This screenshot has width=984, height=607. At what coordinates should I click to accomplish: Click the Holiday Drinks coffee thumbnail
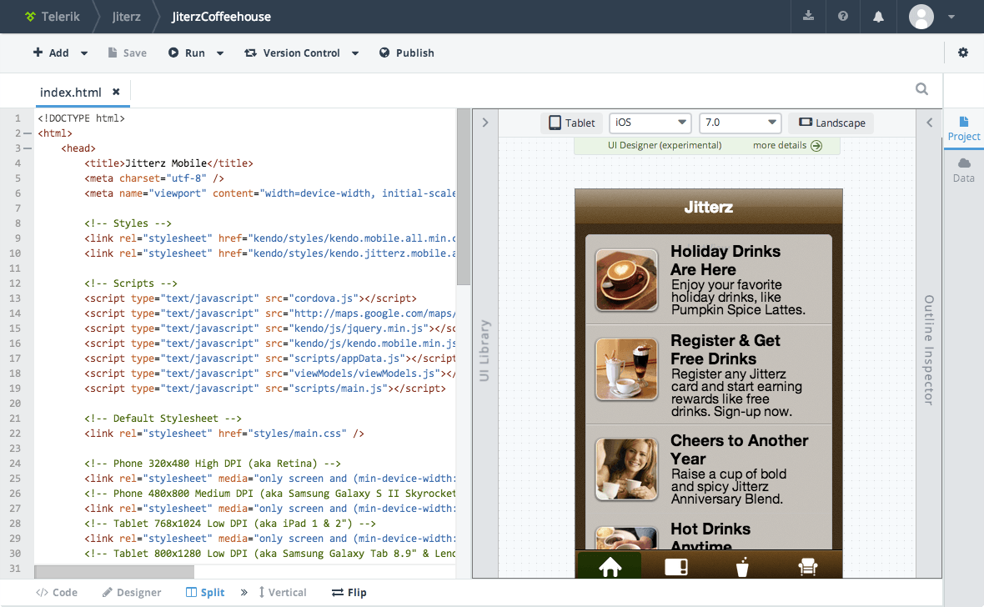tap(626, 280)
